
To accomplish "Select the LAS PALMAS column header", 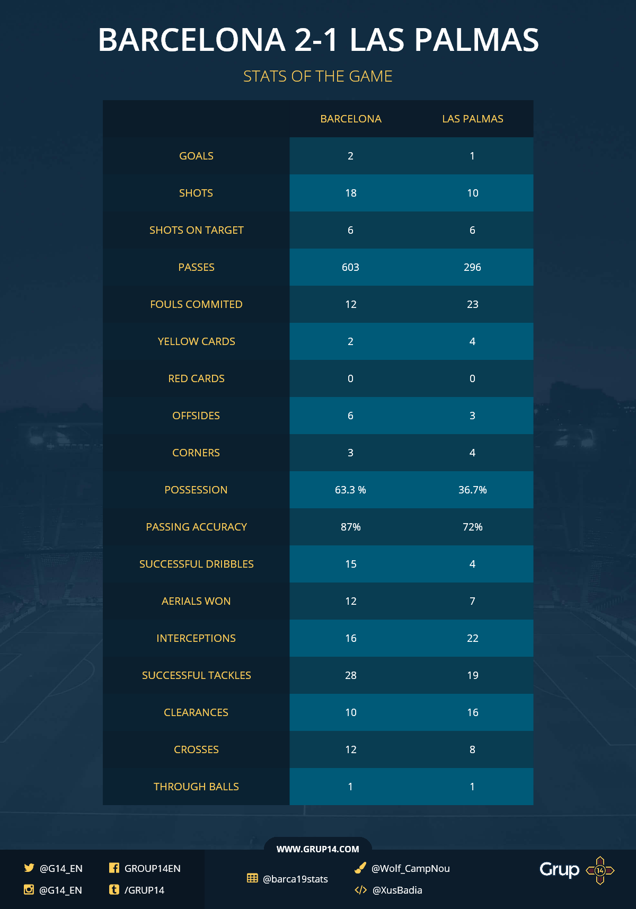I will pos(473,119).
